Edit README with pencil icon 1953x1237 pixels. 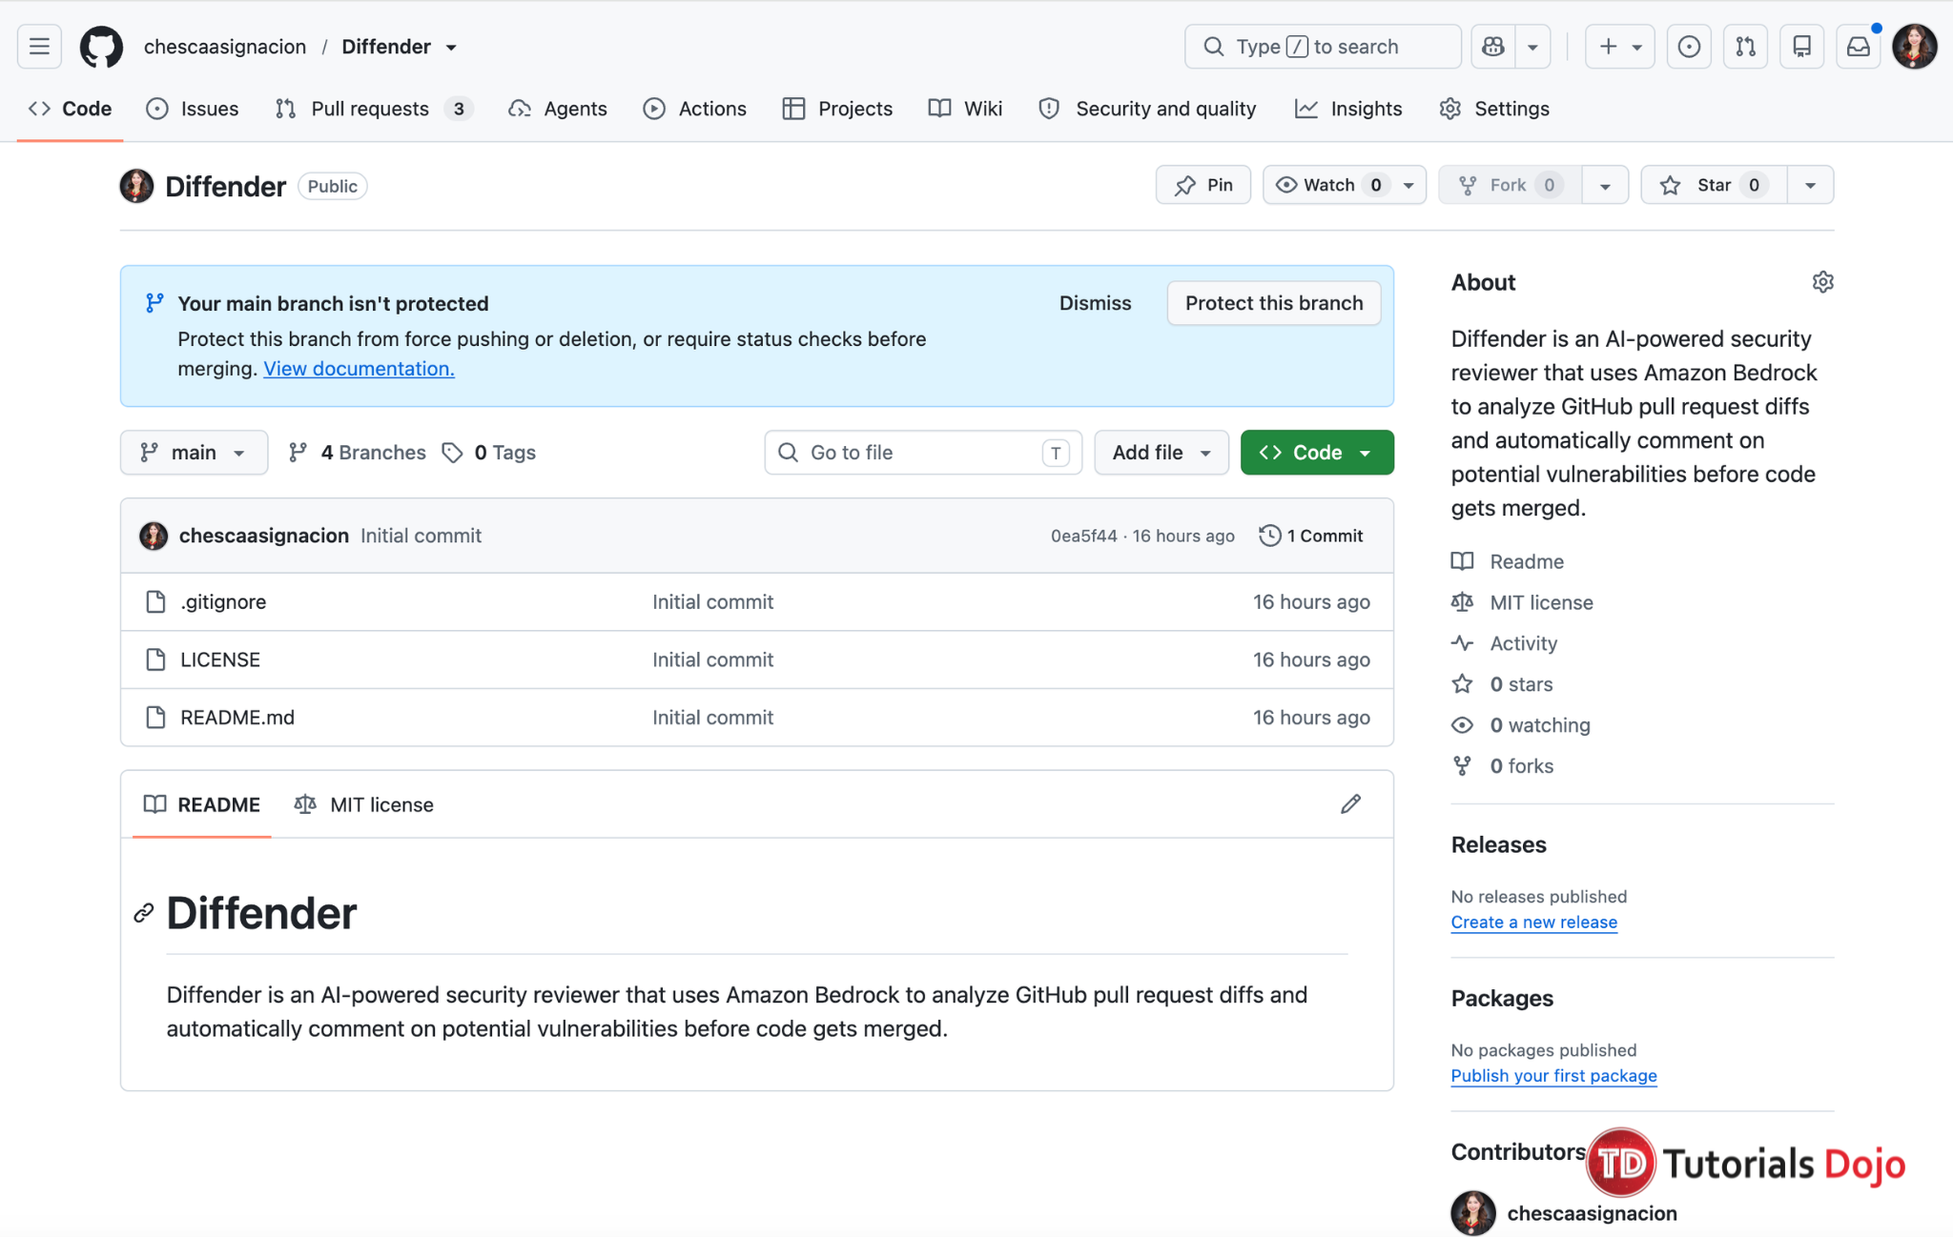point(1350,804)
